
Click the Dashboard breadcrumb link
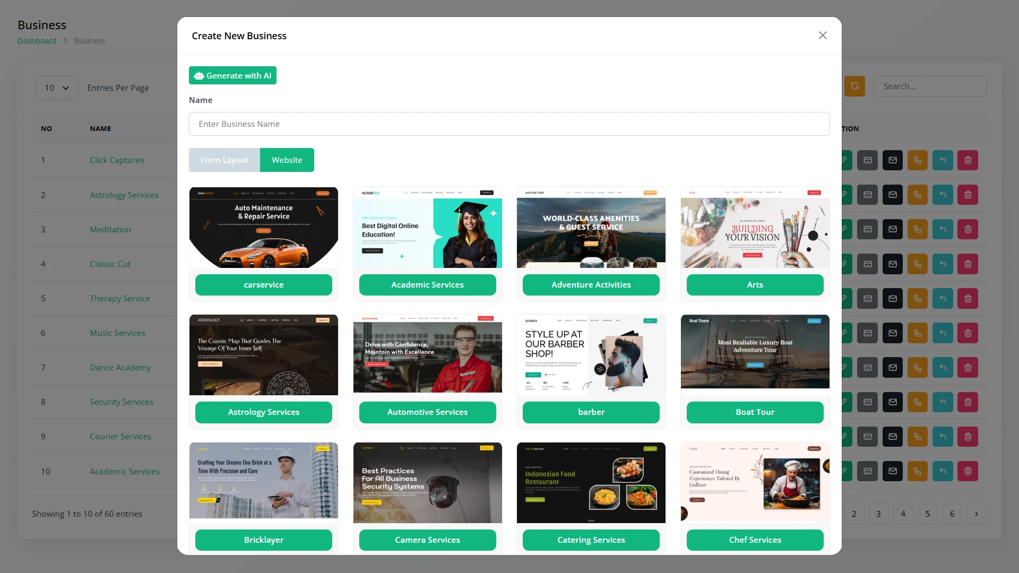pyautogui.click(x=37, y=41)
